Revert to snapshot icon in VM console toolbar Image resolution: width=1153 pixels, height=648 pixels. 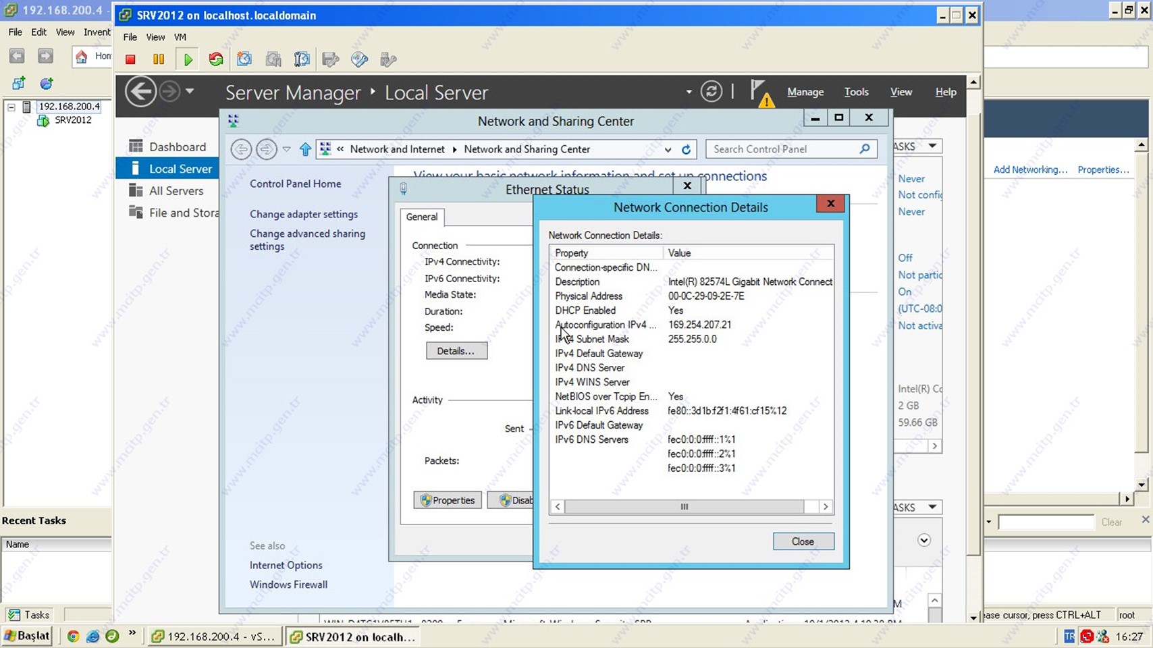point(273,59)
